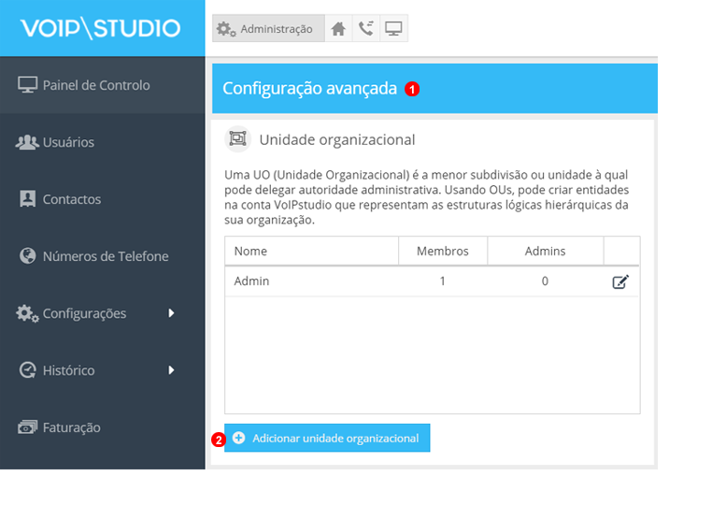The height and width of the screenshot is (505, 726).
Task: Open Painel de Controlo in sidebar
Action: [x=96, y=85]
